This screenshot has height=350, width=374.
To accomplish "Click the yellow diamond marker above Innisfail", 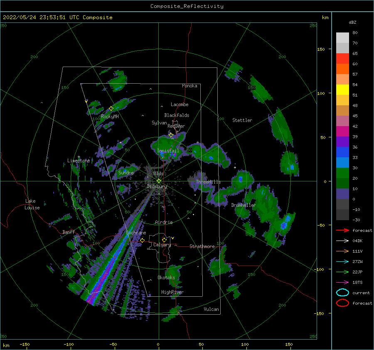I will click(171, 135).
